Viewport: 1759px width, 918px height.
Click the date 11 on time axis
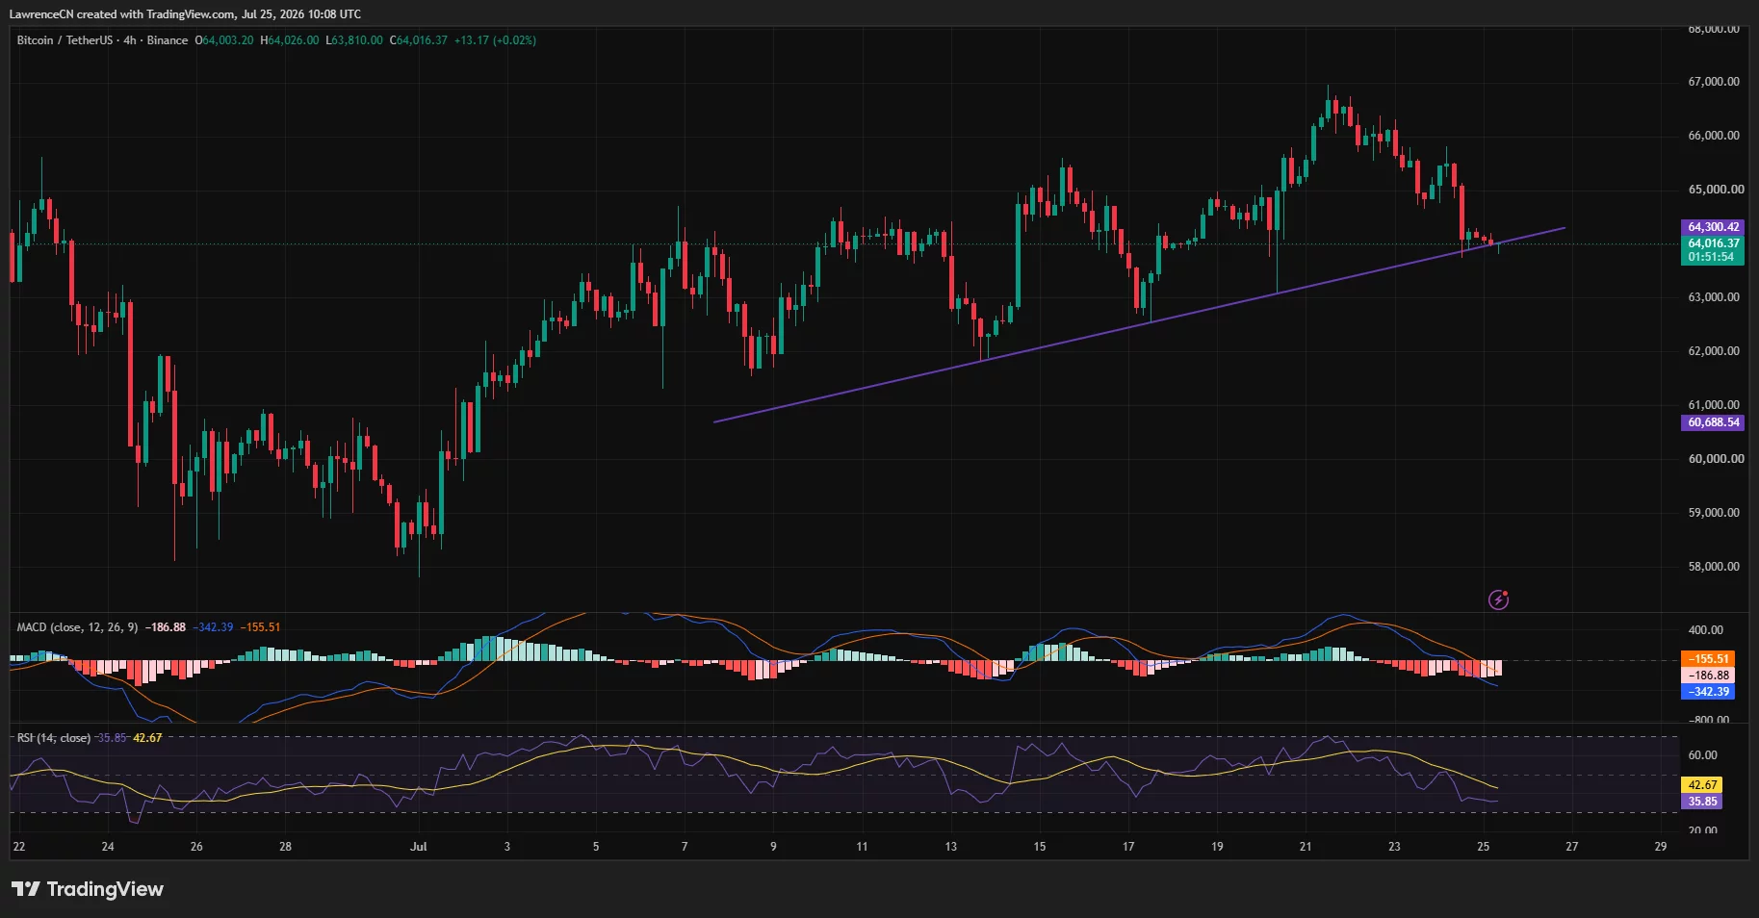click(862, 847)
